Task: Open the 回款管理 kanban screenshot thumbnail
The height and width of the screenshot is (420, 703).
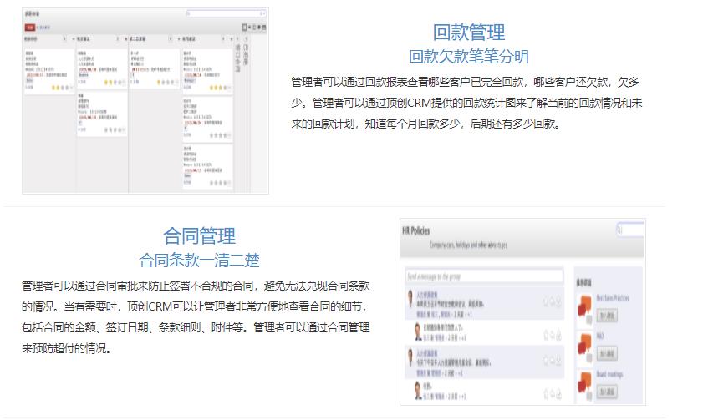Action: point(145,100)
